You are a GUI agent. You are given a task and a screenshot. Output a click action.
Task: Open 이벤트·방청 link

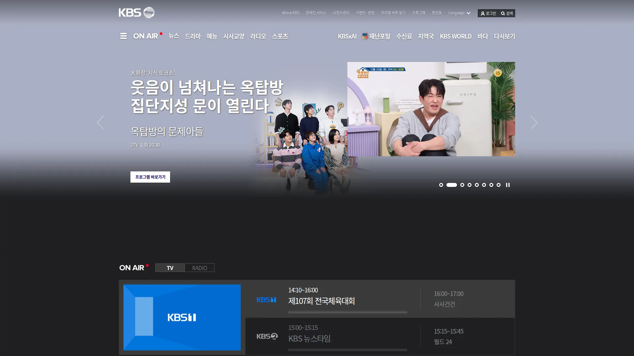point(365,13)
